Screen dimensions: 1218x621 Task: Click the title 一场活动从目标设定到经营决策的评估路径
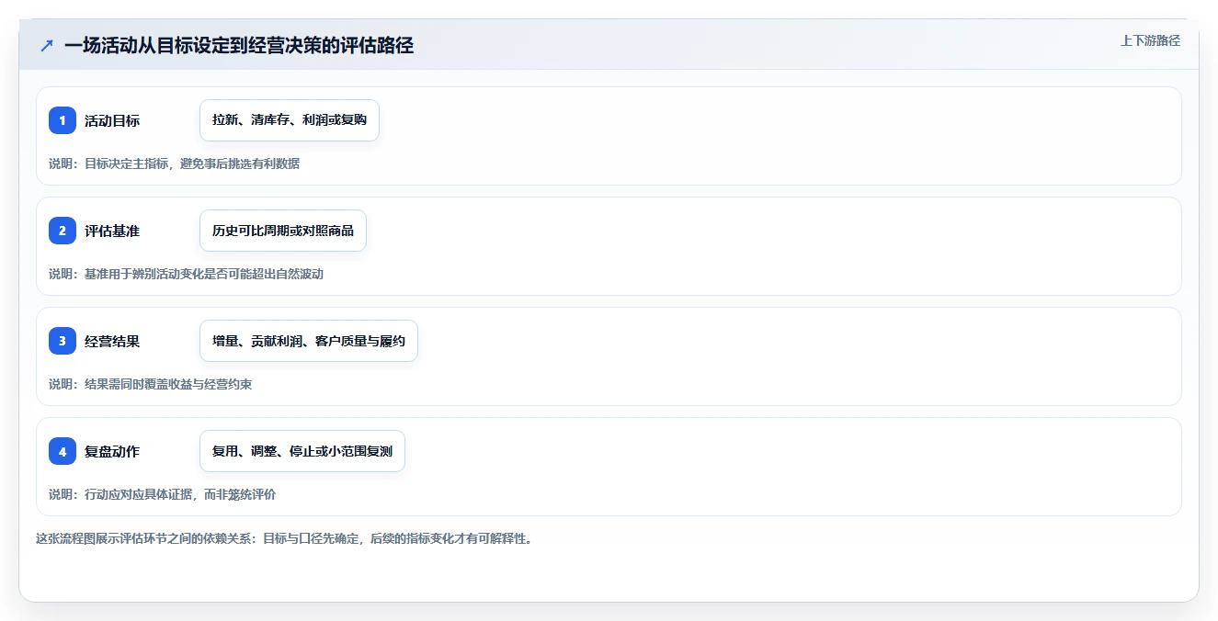[239, 46]
